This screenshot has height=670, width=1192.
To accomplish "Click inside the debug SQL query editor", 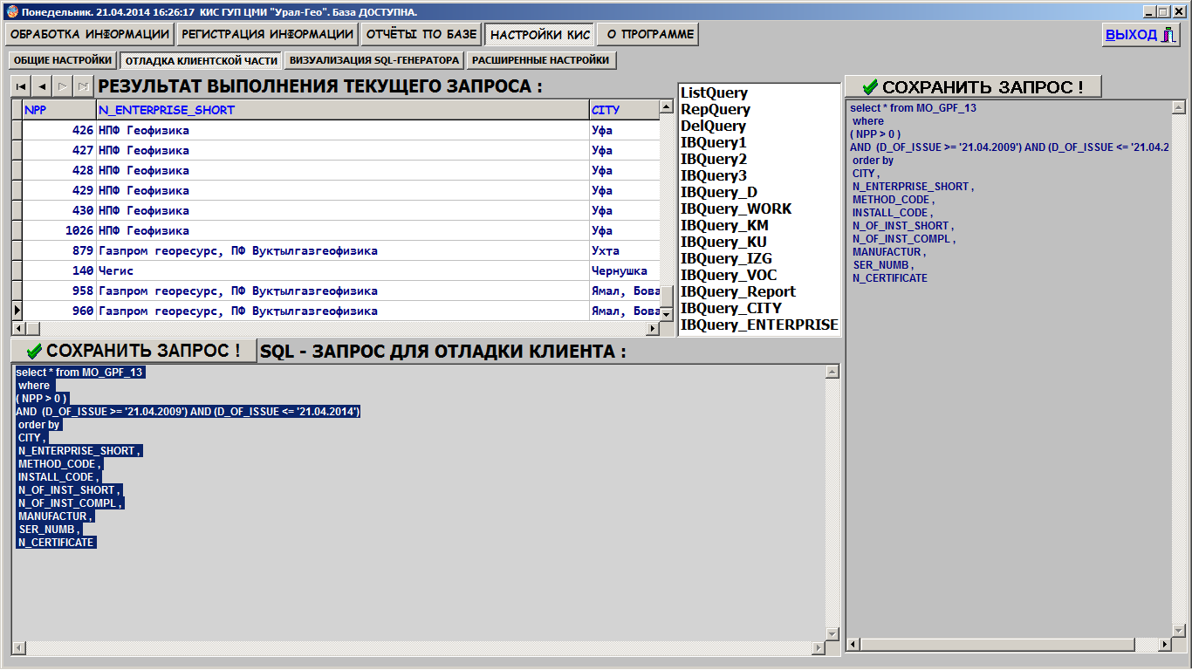I will click(x=419, y=503).
